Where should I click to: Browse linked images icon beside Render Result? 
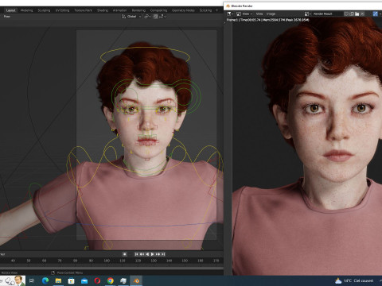click(308, 14)
